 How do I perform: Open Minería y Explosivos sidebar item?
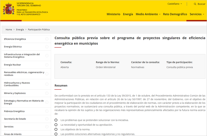[x=15, y=93]
